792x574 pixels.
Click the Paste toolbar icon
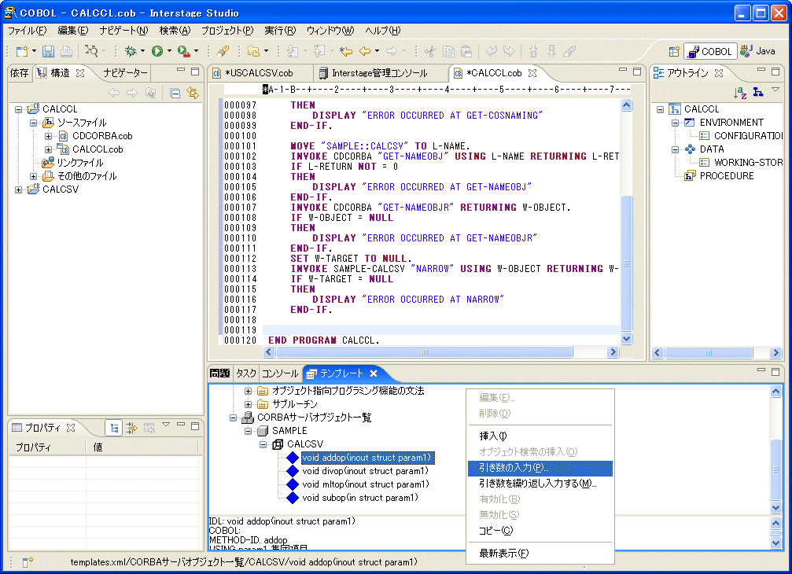click(x=466, y=51)
